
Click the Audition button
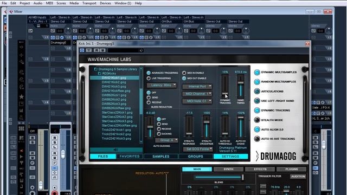(x=298, y=177)
